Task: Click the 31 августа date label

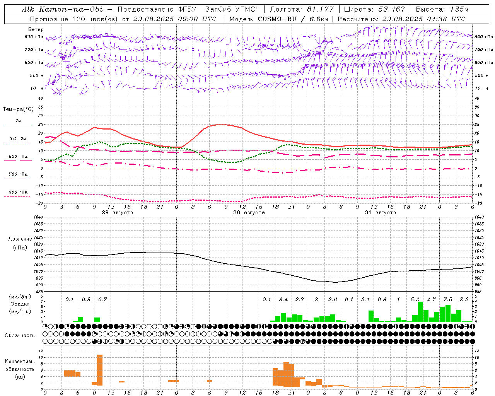Action: pyautogui.click(x=381, y=213)
